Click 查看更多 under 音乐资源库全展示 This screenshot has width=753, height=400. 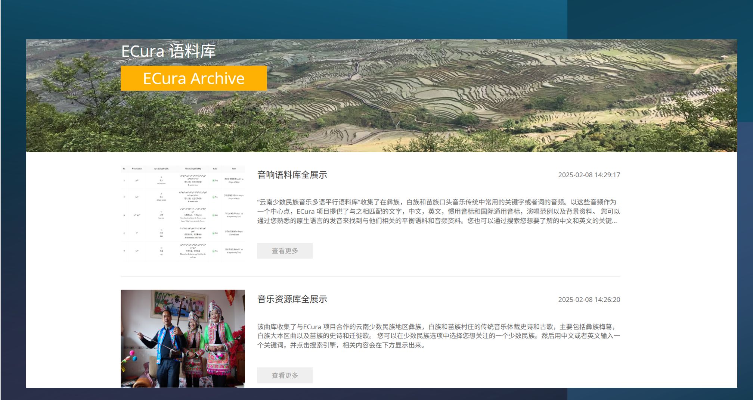[285, 375]
